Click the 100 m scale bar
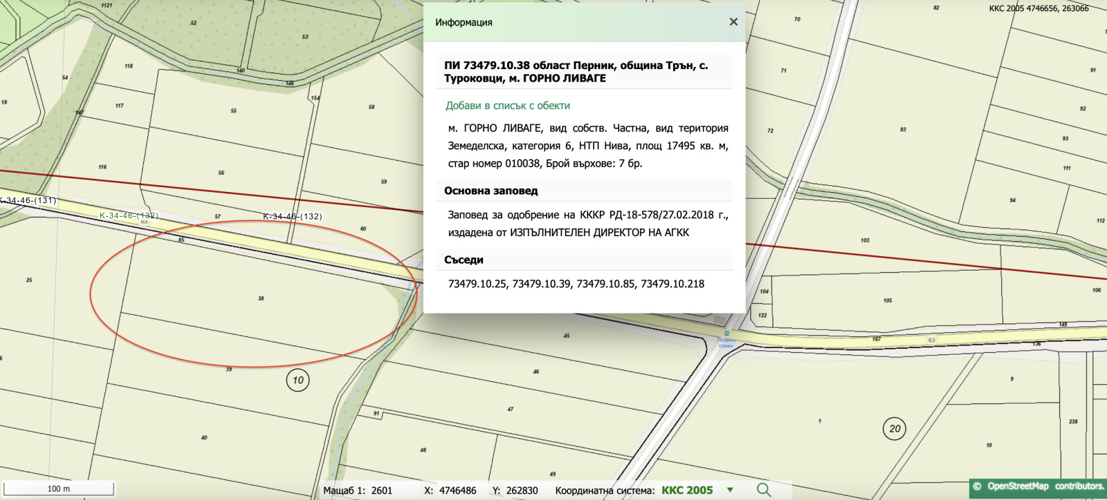The image size is (1107, 500). point(59,488)
